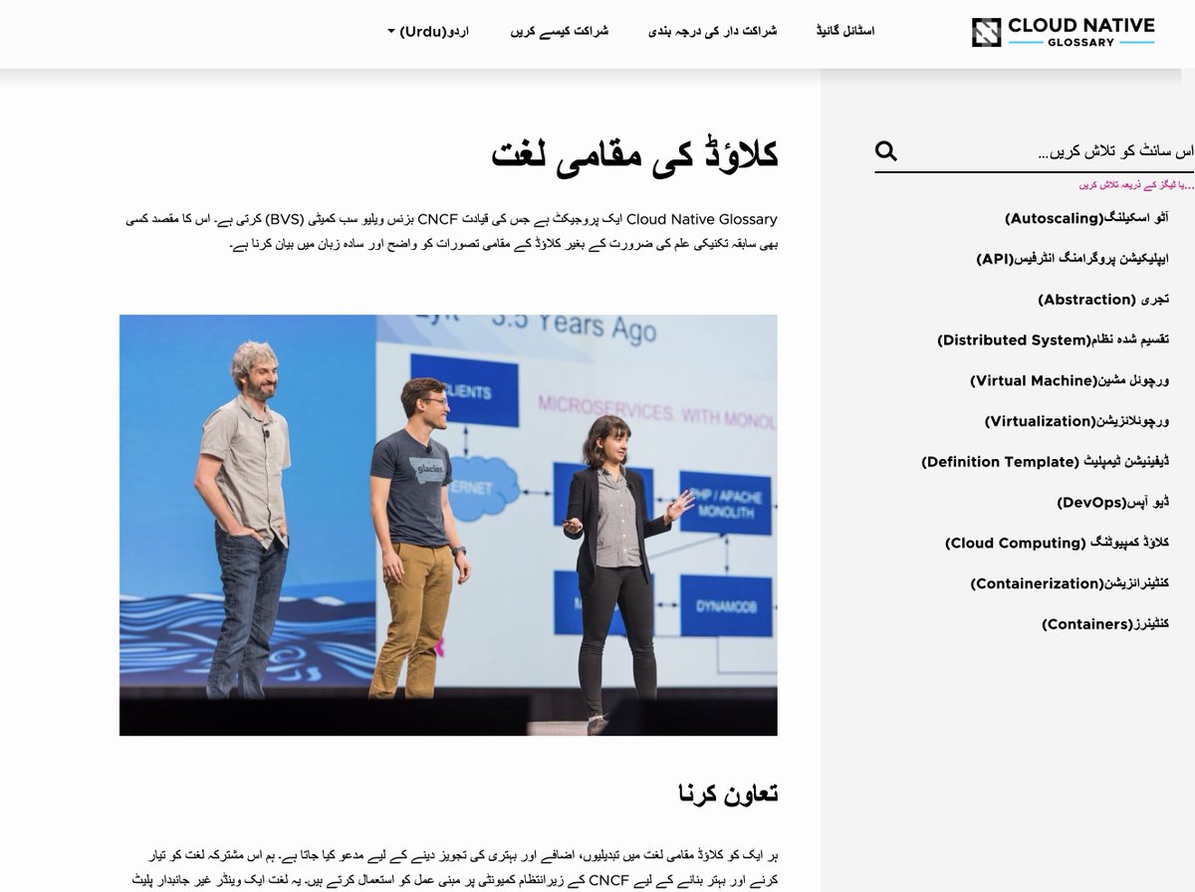The width and height of the screenshot is (1195, 892).
Task: Open the Definition Template glossary entry
Action: (x=1046, y=462)
